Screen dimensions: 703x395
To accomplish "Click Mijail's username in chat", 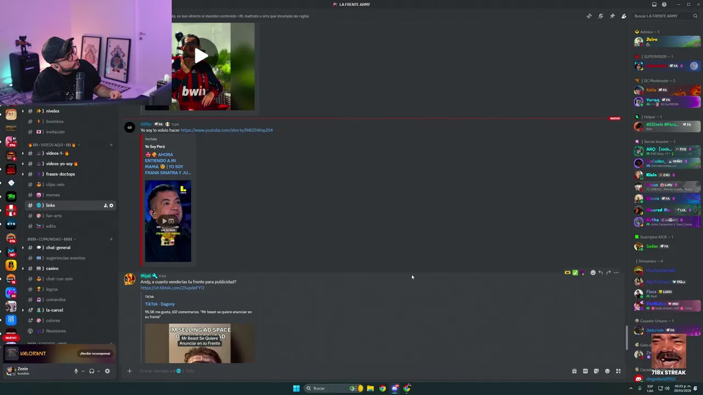I will pos(146,276).
